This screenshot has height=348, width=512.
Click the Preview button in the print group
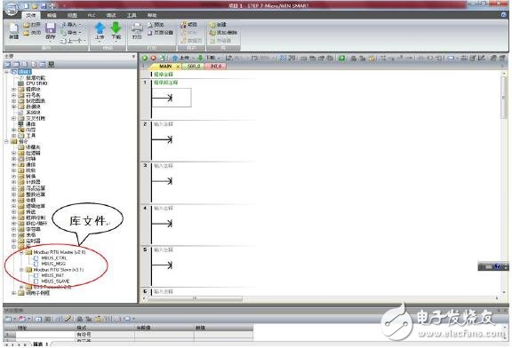(x=156, y=25)
